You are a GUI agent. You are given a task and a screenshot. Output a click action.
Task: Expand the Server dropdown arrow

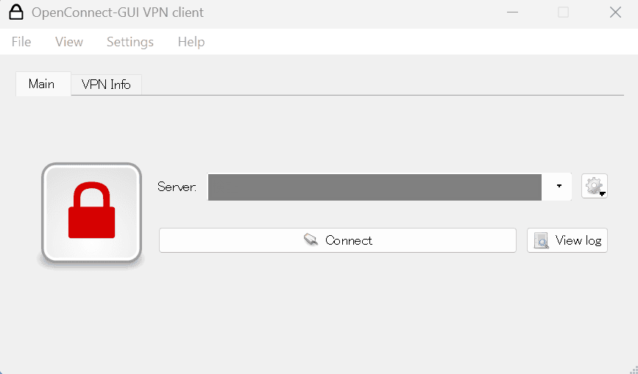click(x=559, y=187)
